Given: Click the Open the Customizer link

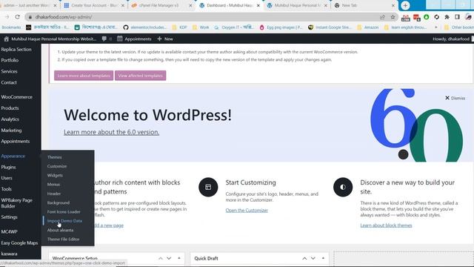Looking at the screenshot, I should (x=247, y=211).
